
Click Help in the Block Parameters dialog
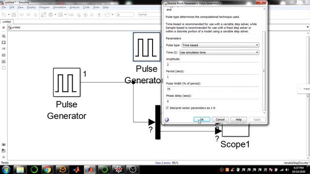[238, 119]
